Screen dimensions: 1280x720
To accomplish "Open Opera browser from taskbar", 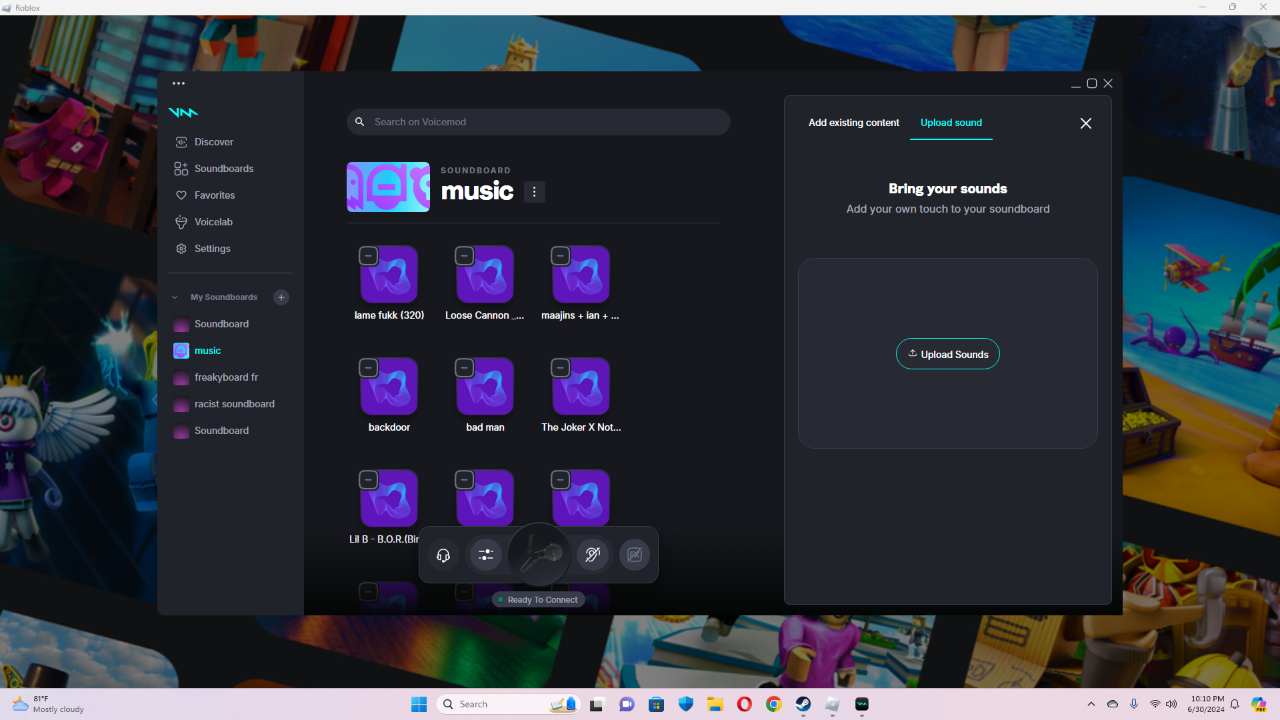I will (745, 704).
